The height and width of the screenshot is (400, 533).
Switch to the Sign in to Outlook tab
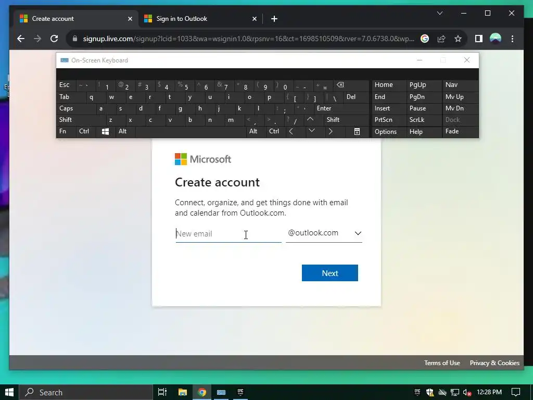tap(200, 19)
